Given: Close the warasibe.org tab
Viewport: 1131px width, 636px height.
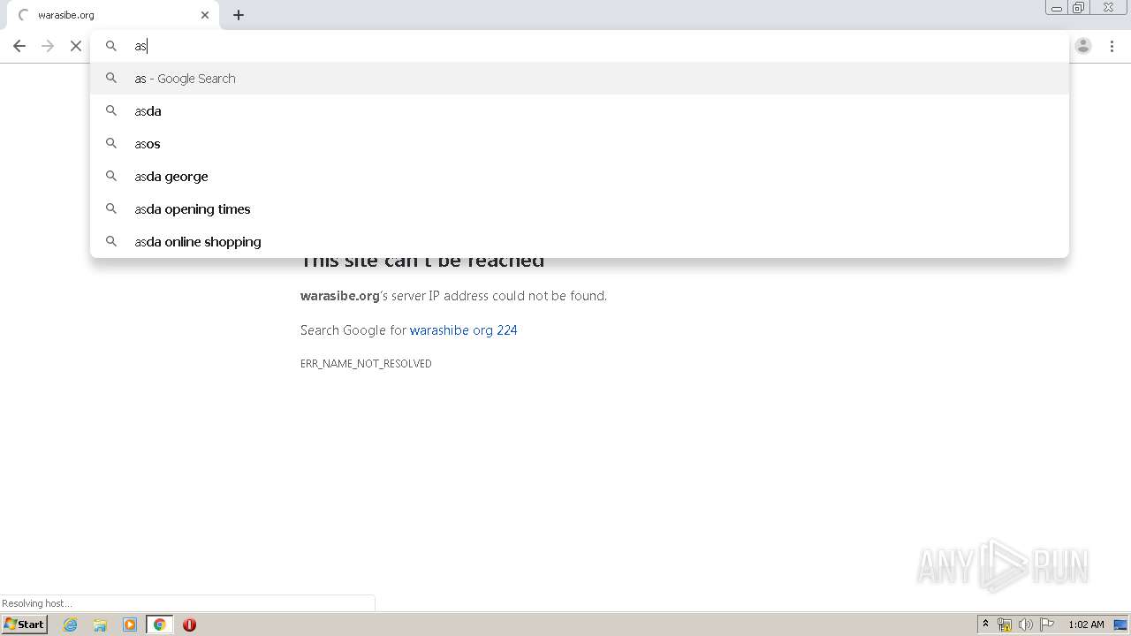Looking at the screenshot, I should pos(205,15).
